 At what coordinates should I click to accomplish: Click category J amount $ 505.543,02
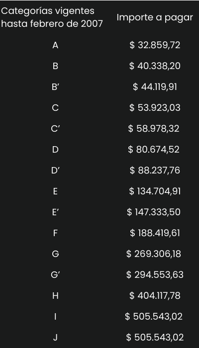tap(155, 337)
